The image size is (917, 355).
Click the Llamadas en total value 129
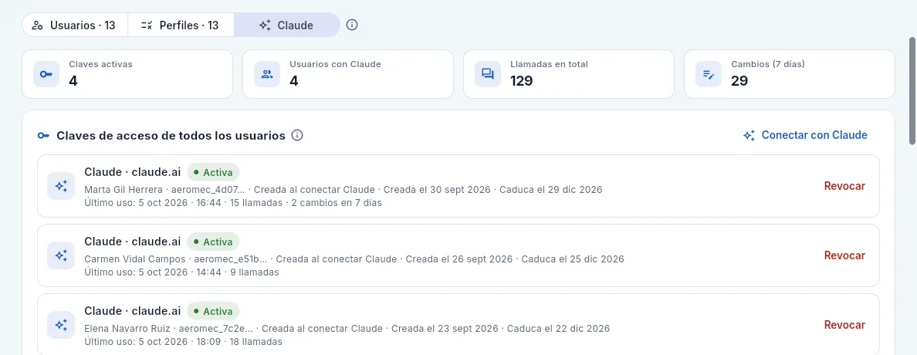[x=522, y=81]
